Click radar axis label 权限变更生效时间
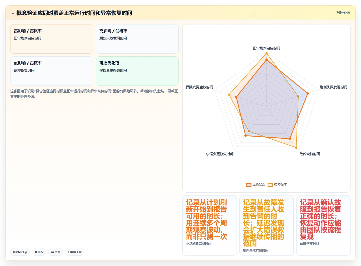Viewport: 361px width, 266px height. click(x=199, y=87)
